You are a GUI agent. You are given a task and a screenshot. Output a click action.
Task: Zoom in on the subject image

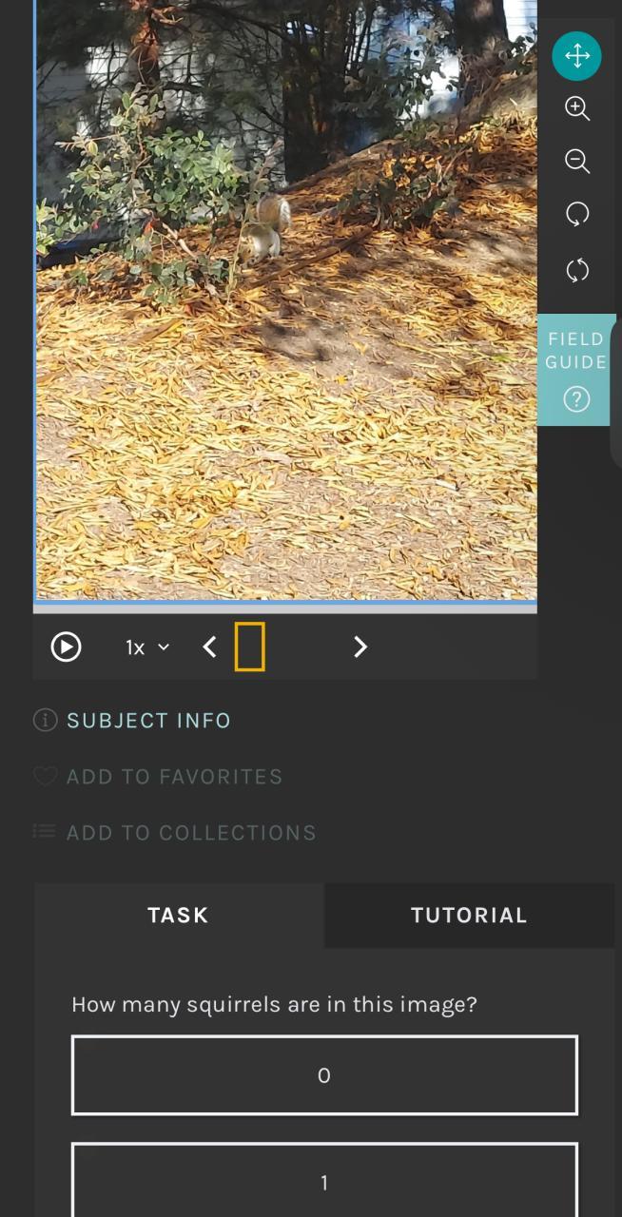577,108
